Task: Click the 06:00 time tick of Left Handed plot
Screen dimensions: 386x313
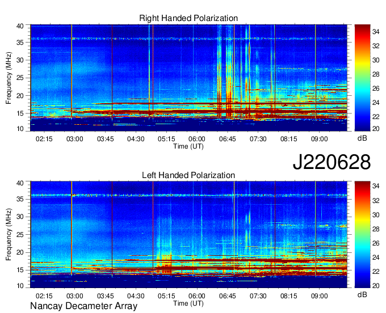Action: click(x=197, y=296)
